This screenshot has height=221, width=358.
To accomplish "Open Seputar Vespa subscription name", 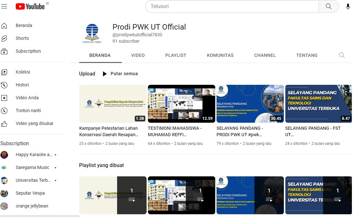I will (x=30, y=193).
